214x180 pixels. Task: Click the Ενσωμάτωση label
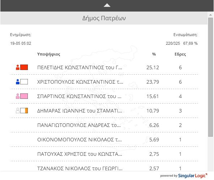pos(185,35)
